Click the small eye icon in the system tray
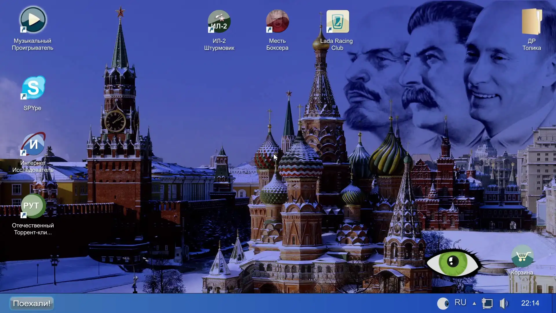Viewport: 556px width, 313px height. pos(443,303)
